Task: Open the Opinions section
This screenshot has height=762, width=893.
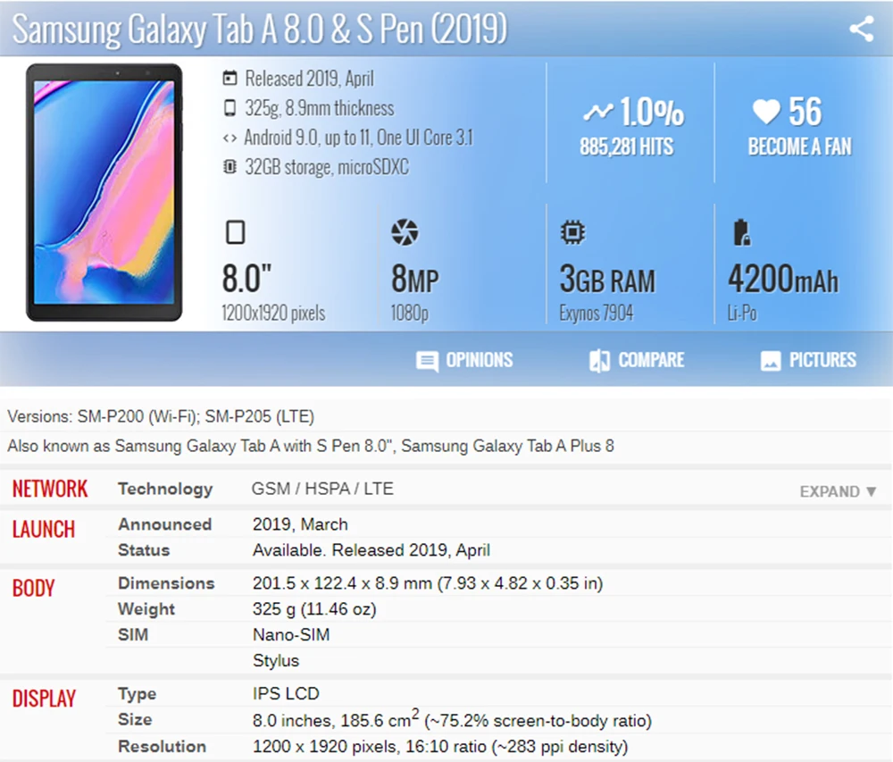Action: [464, 361]
